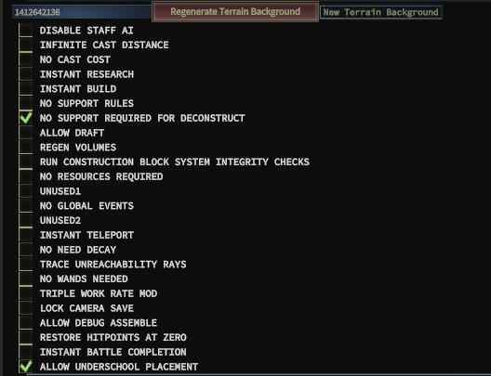Tick the NO SUPPORT RULES checkbox
491x376 pixels.
click(x=26, y=103)
